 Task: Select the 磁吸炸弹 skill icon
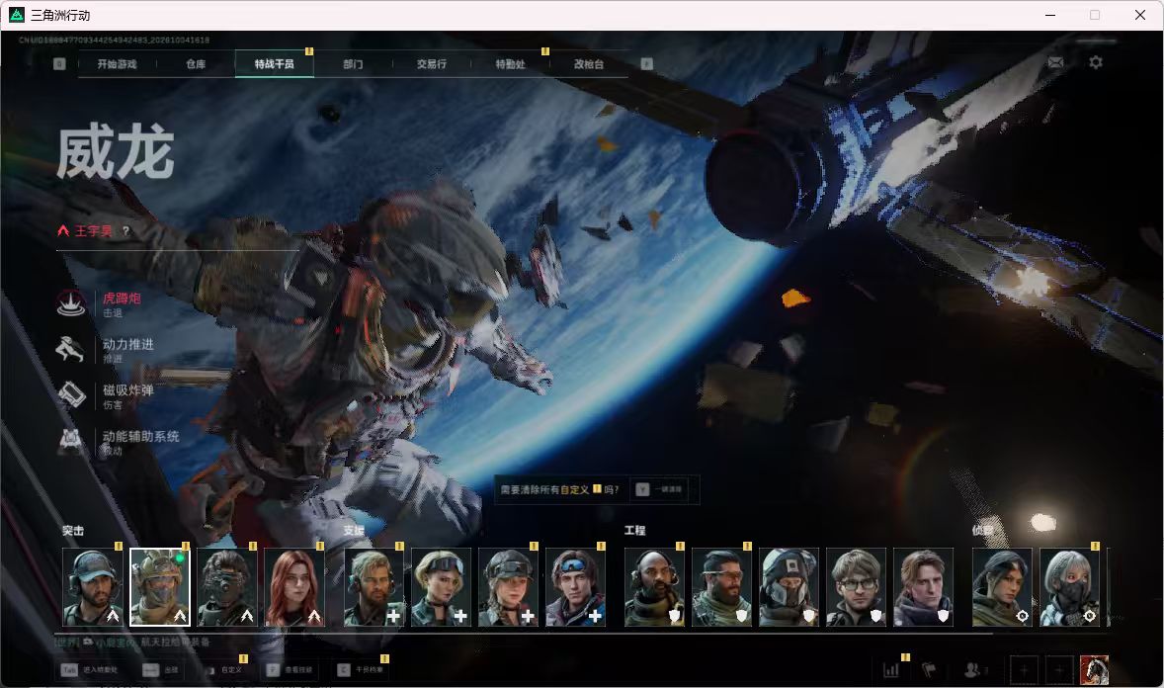(71, 394)
